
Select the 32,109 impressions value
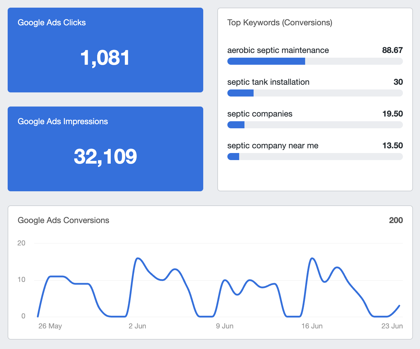point(105,157)
